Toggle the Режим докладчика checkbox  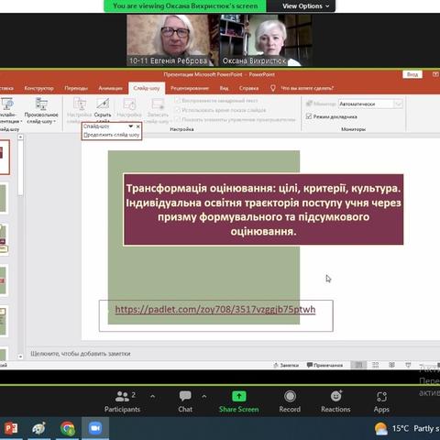pyautogui.click(x=309, y=116)
